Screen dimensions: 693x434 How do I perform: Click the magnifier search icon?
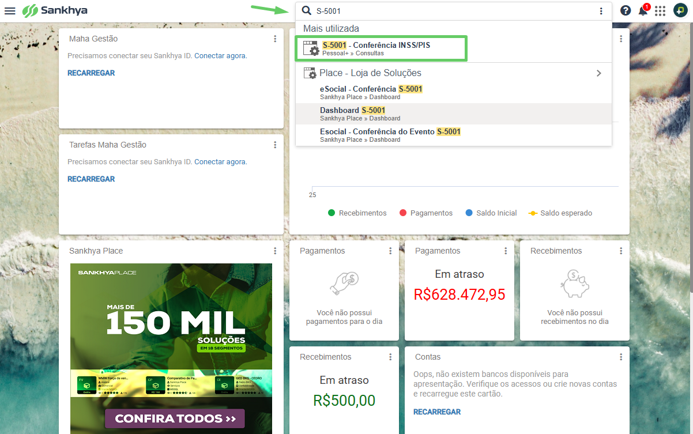307,10
